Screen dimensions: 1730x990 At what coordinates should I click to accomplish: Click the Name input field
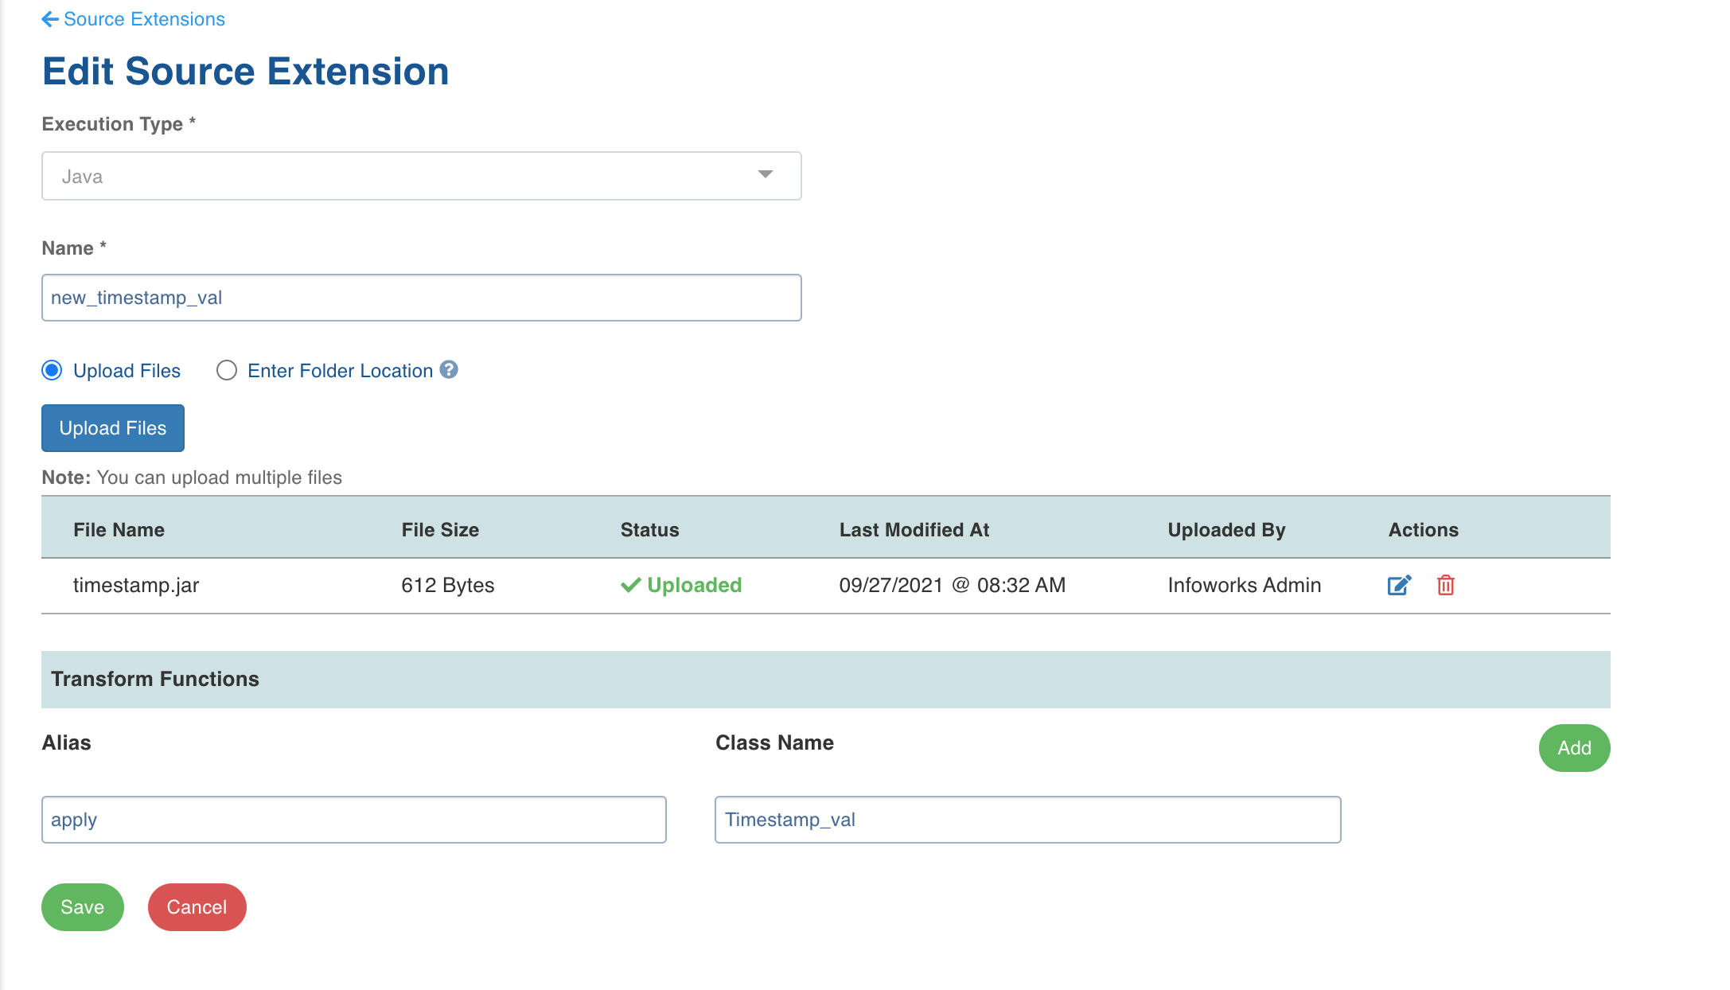pos(421,298)
